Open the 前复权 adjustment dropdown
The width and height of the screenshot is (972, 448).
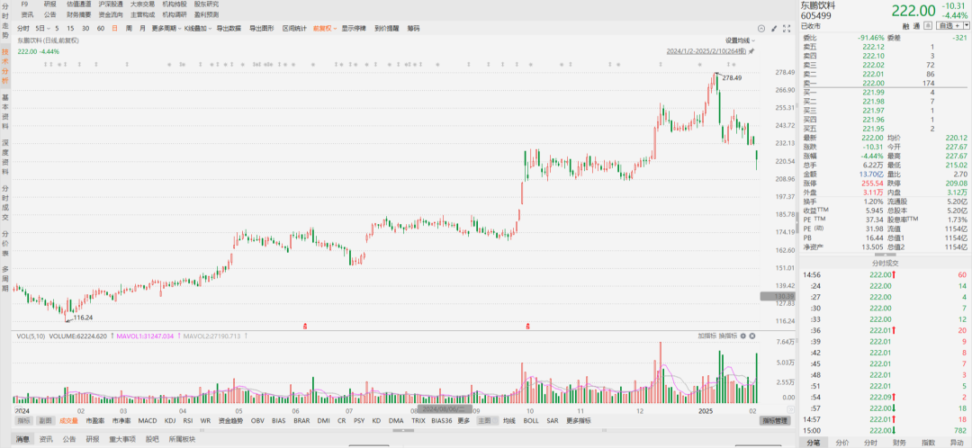[x=325, y=29]
